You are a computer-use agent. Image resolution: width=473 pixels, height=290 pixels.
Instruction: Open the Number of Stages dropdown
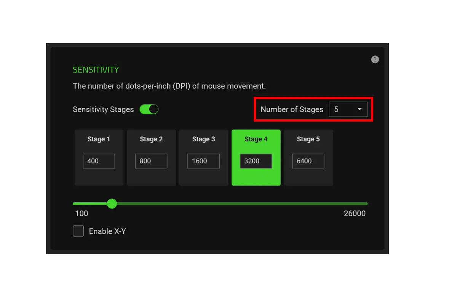point(348,109)
